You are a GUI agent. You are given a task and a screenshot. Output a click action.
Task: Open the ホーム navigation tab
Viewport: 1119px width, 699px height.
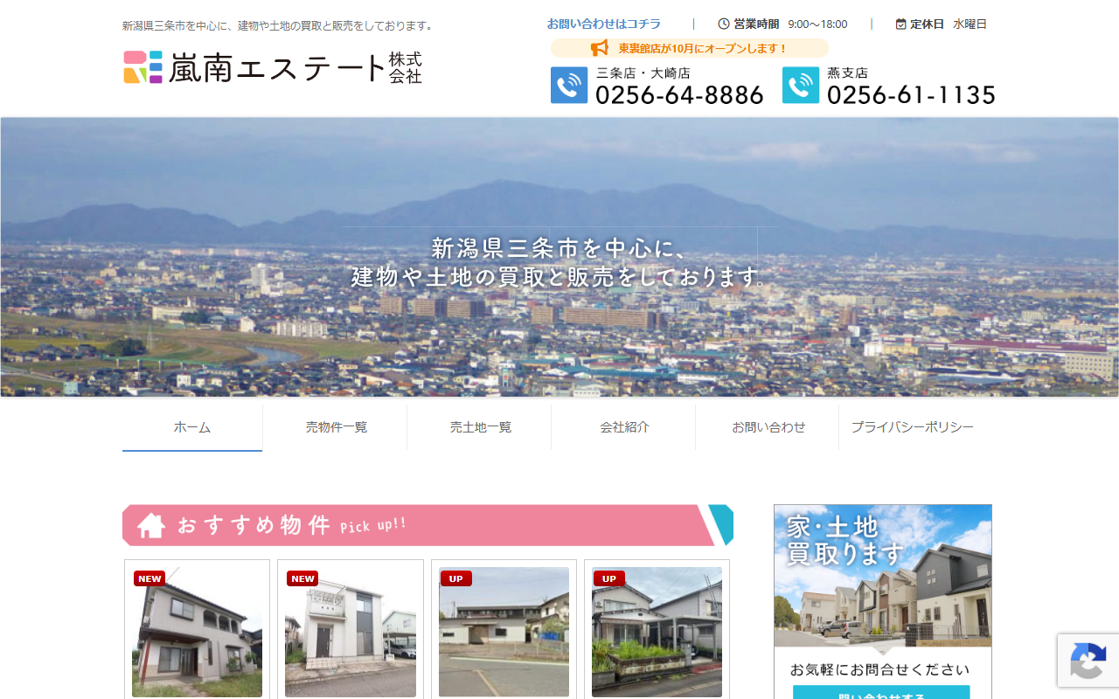[192, 427]
